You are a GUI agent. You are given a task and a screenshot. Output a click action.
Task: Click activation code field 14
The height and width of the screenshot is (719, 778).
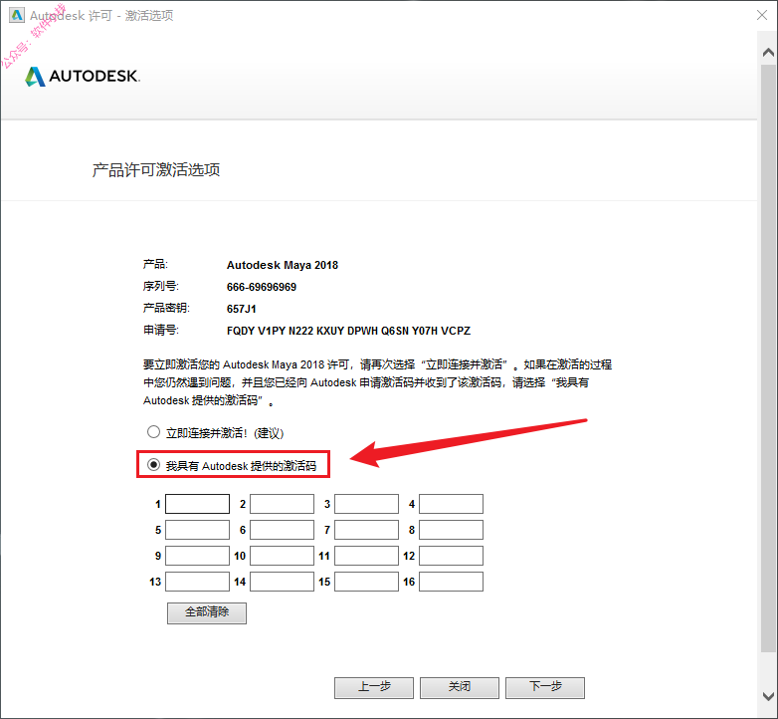(x=282, y=582)
